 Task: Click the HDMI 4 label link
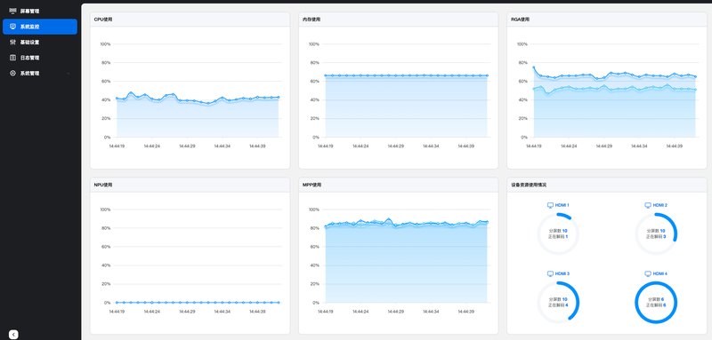pyautogui.click(x=659, y=274)
